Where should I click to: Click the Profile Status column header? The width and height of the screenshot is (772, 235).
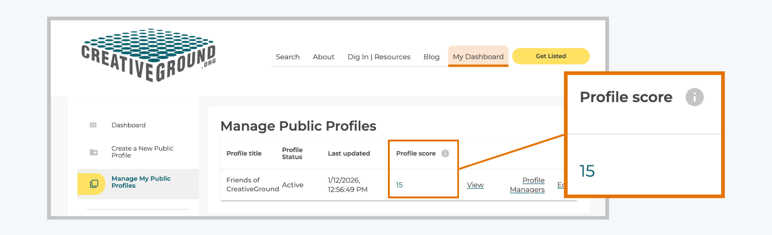292,154
